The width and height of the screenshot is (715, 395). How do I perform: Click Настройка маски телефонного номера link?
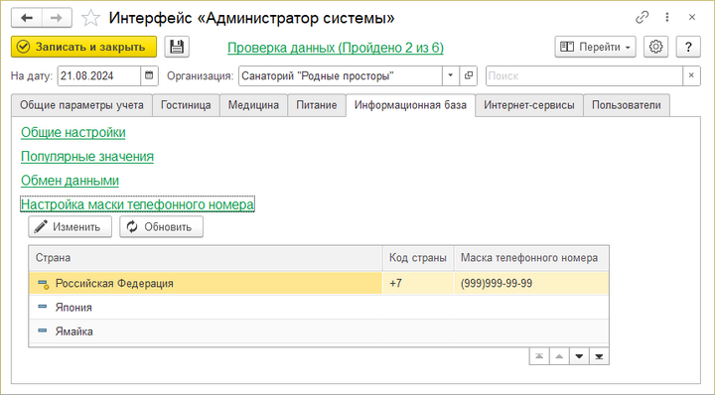pos(137,204)
